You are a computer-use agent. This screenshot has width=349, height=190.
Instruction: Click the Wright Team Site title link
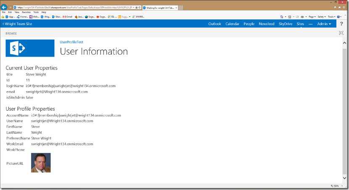pos(19,24)
